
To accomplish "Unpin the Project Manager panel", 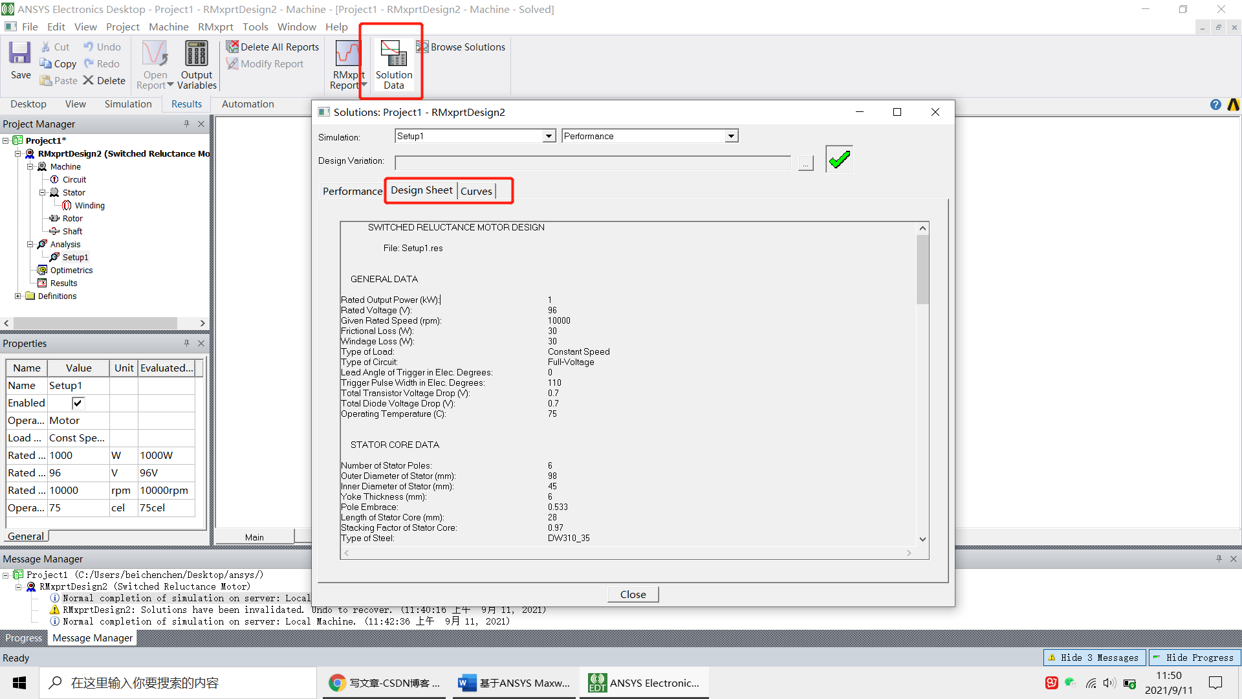I will [x=186, y=124].
